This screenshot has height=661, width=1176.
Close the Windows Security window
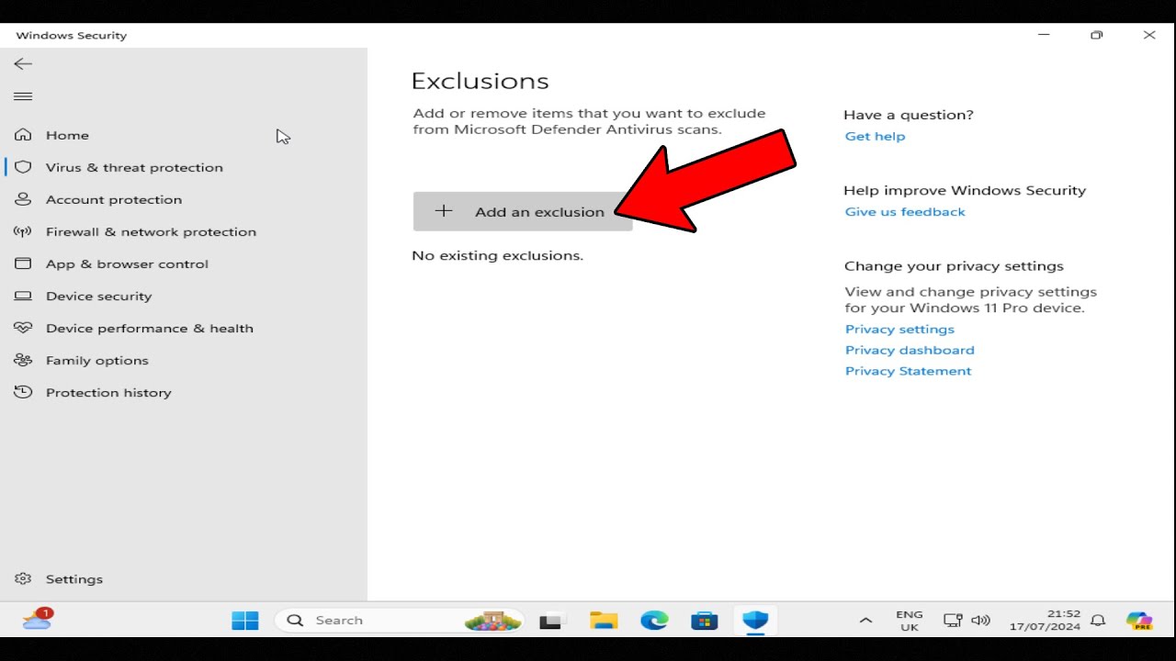click(1149, 35)
